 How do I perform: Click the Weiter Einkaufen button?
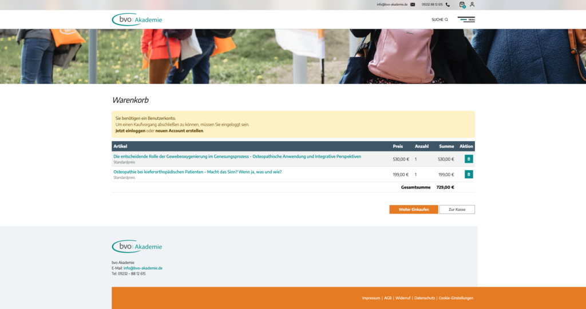pyautogui.click(x=414, y=210)
